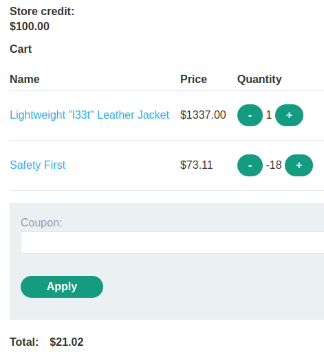Click the Leather Jacket quantity value 1
The height and width of the screenshot is (352, 324).
pyautogui.click(x=269, y=115)
